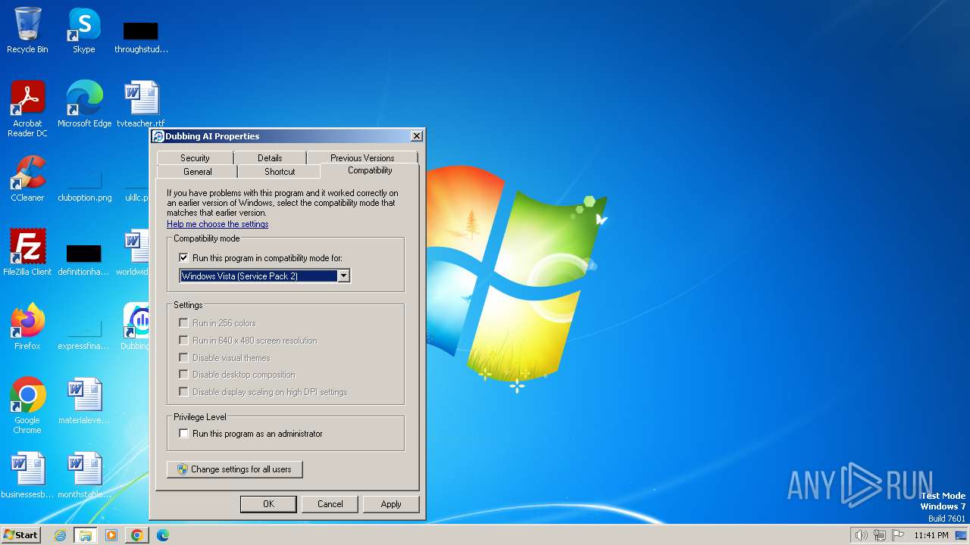Open Edge from the taskbar
Screen dimensions: 970x545
[x=162, y=535]
